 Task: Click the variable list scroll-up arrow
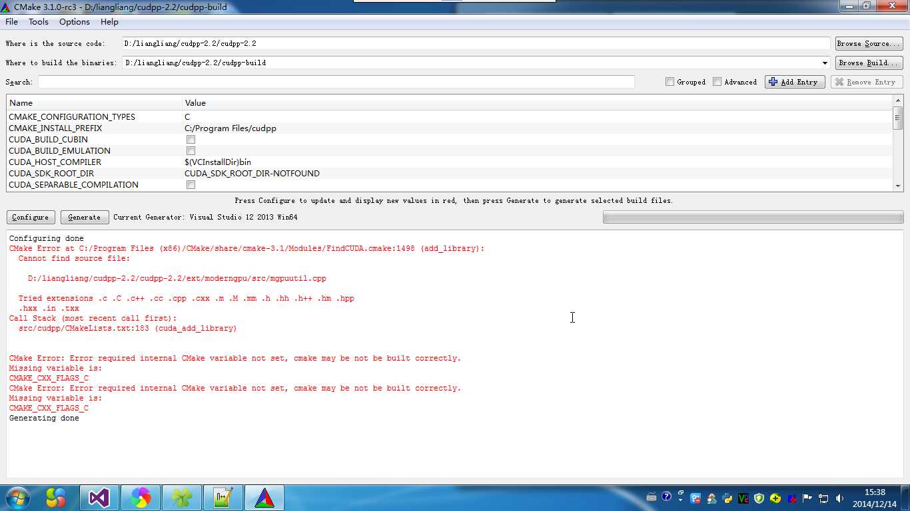pyautogui.click(x=898, y=100)
